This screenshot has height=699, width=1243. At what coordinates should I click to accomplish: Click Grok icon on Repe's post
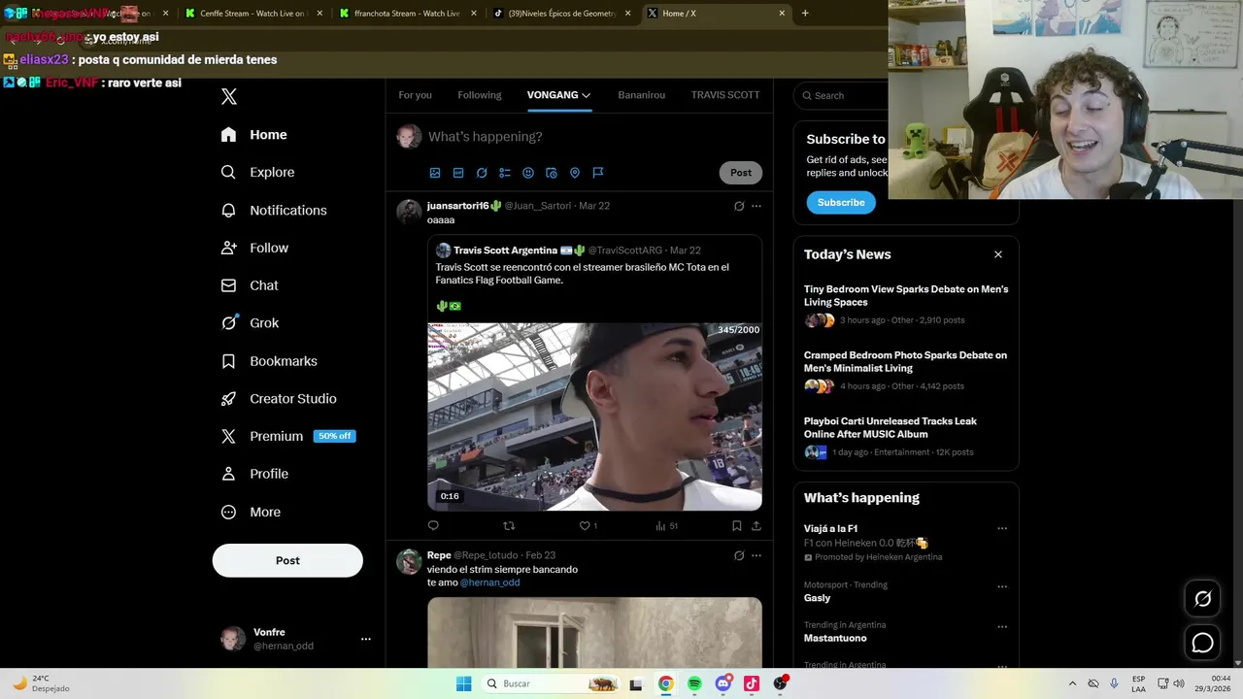[739, 555]
